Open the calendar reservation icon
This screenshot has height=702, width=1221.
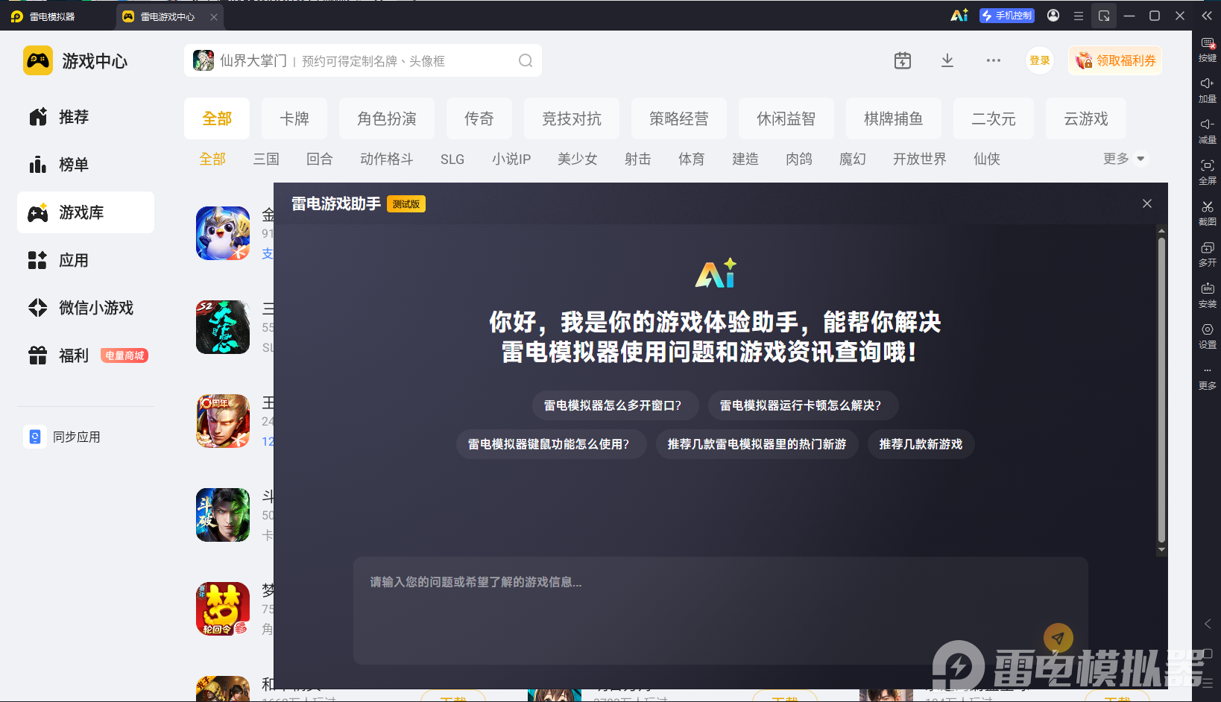coord(903,60)
